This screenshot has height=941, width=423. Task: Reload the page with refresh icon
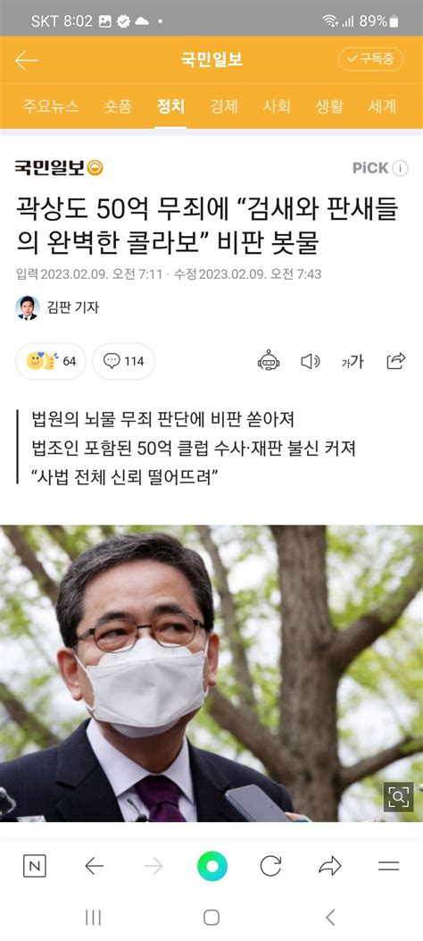[x=270, y=866]
